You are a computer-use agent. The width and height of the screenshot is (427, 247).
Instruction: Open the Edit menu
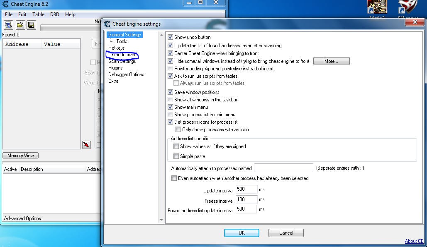pos(22,14)
